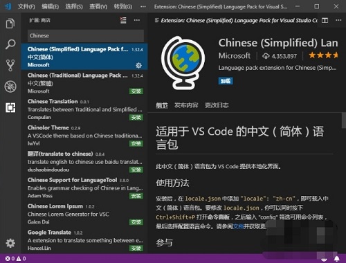The image size is (346, 263).
Task: Open the 文件(F) menu
Action: (26, 6)
